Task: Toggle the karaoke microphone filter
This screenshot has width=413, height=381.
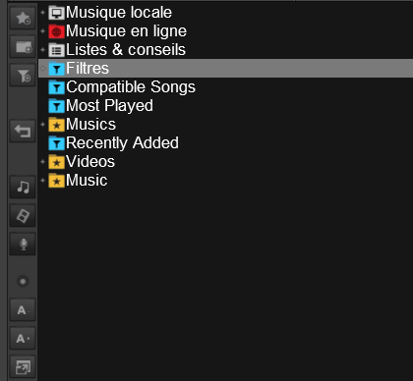Action: point(23,245)
